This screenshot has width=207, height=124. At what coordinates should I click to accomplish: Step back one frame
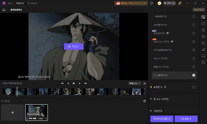(68, 83)
